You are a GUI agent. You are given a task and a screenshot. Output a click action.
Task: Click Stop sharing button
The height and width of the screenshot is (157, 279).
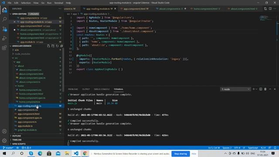(180, 154)
